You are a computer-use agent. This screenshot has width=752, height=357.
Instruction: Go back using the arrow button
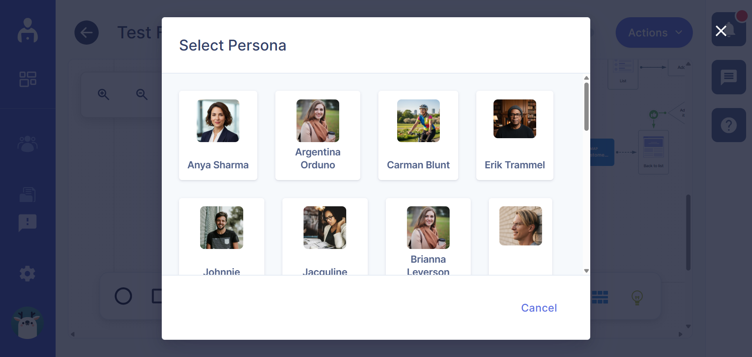(87, 32)
